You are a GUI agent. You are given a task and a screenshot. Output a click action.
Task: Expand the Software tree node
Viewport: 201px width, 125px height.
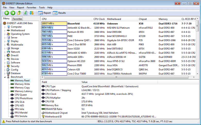click(5, 63)
